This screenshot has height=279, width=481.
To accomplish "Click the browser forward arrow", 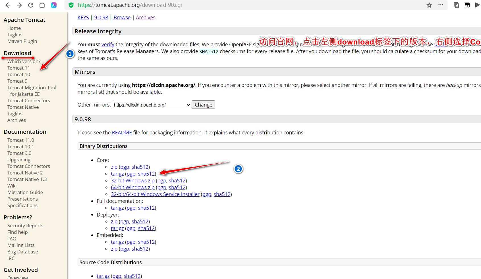I will 19,5.
